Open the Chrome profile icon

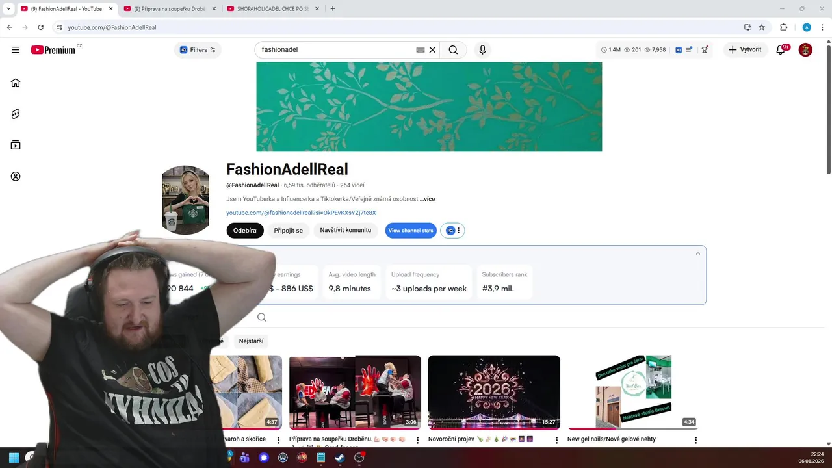(807, 27)
